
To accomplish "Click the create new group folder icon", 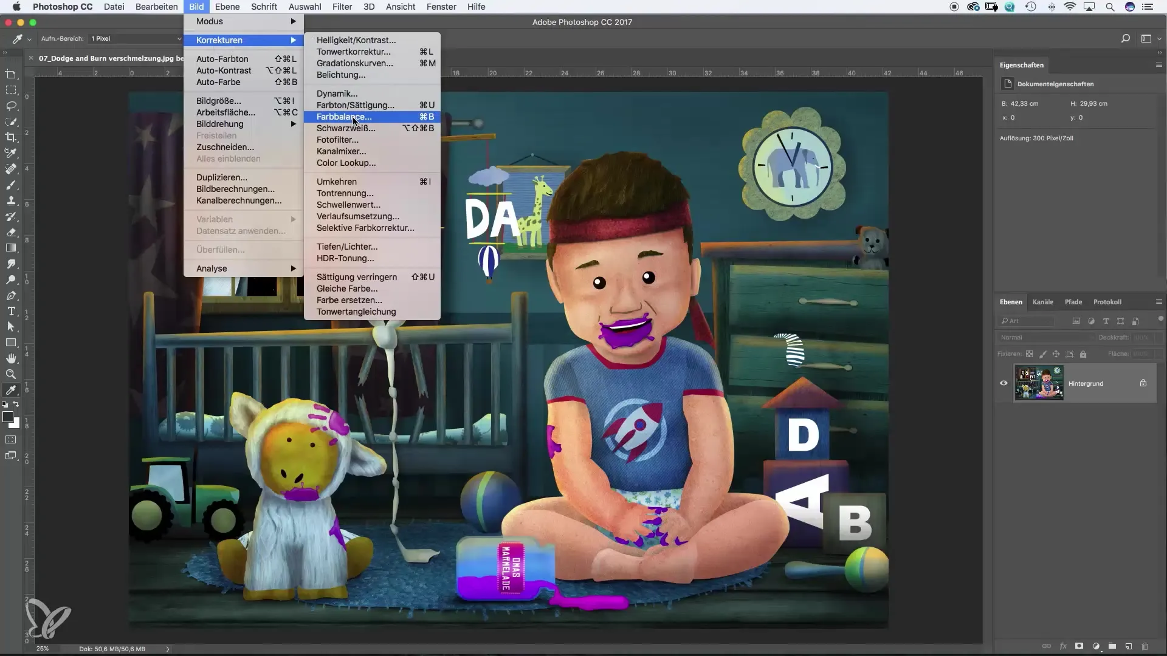I will 1112,646.
